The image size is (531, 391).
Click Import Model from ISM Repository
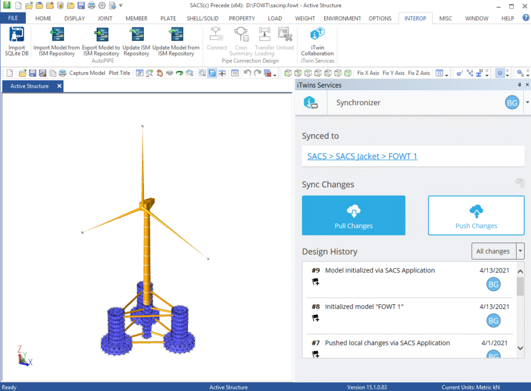click(57, 41)
